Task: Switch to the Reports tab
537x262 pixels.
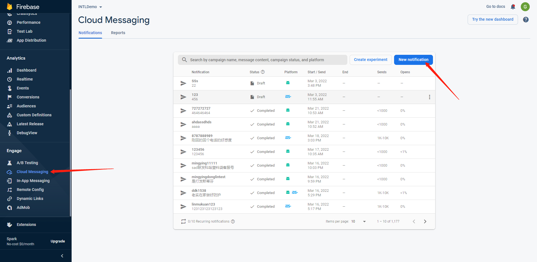Action: click(x=118, y=33)
